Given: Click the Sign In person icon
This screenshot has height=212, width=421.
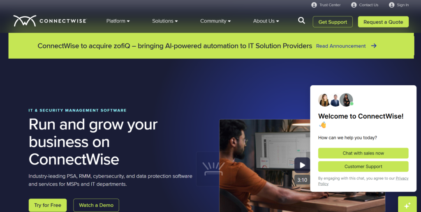Looking at the screenshot, I should tap(392, 5).
